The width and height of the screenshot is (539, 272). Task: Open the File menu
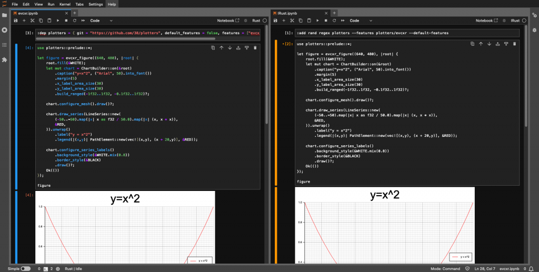pos(15,4)
